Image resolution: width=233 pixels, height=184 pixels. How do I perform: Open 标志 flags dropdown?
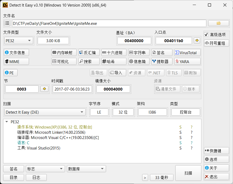45,169
